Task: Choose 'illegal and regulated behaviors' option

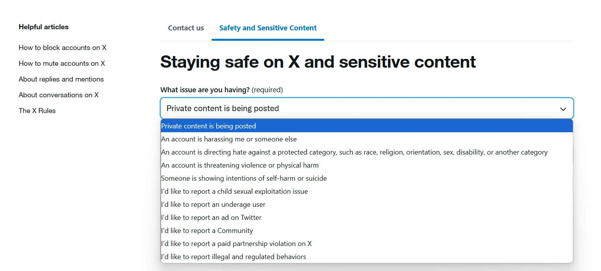Action: [x=233, y=257]
